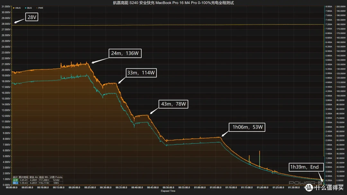
Task: Click the 4.2051 capacity value
Action: point(34,183)
